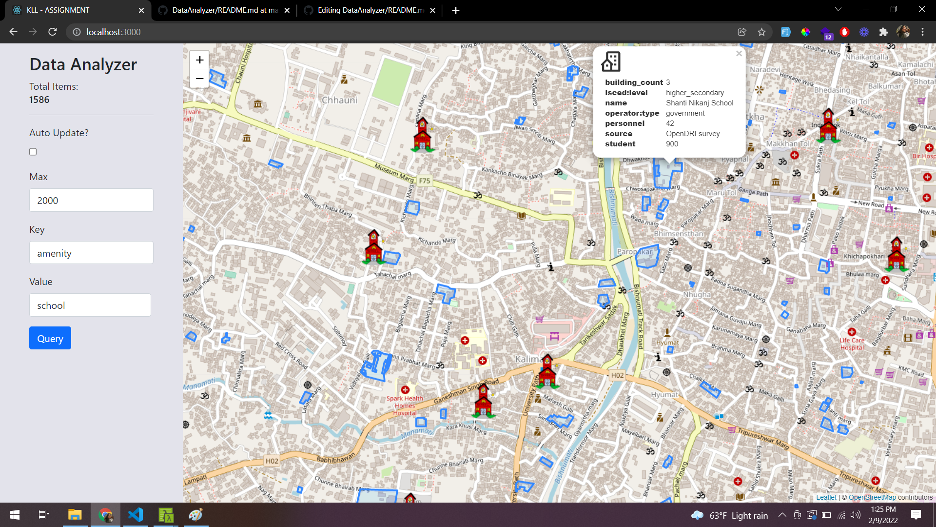Switch to the Editing DataAnalyzer/README tab
This screenshot has width=936, height=527.
pyautogui.click(x=370, y=10)
